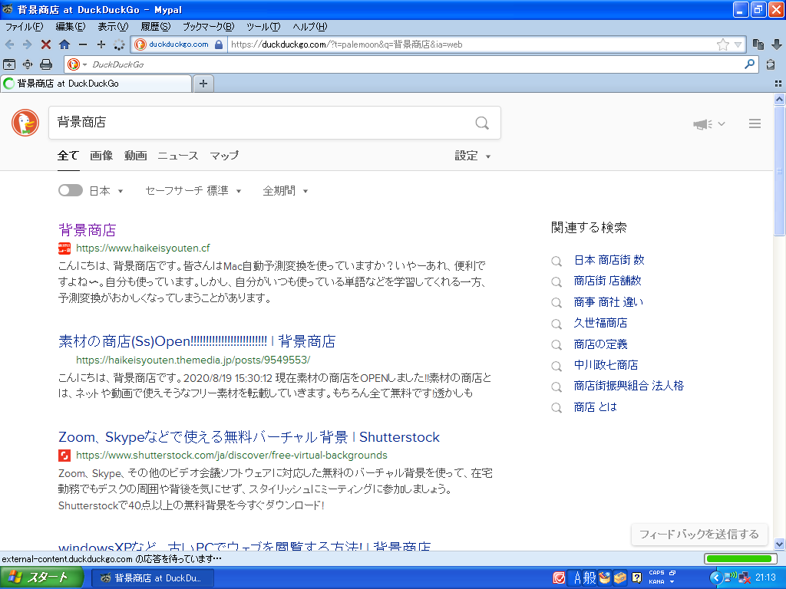Switch to the マップ results tab
The width and height of the screenshot is (786, 589).
(x=224, y=156)
